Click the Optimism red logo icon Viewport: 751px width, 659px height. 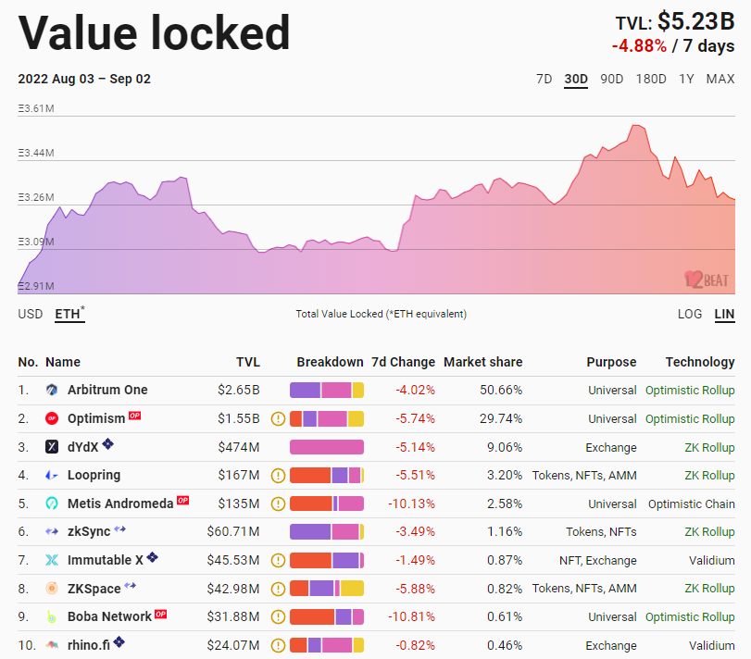pyautogui.click(x=52, y=419)
